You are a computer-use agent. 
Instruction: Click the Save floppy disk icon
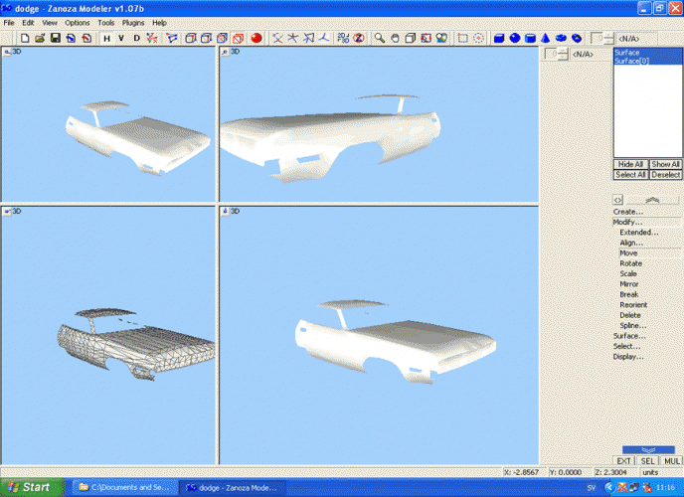(x=56, y=38)
